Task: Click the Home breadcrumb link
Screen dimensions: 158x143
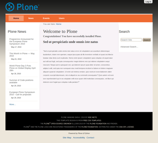Action: coord(58,24)
